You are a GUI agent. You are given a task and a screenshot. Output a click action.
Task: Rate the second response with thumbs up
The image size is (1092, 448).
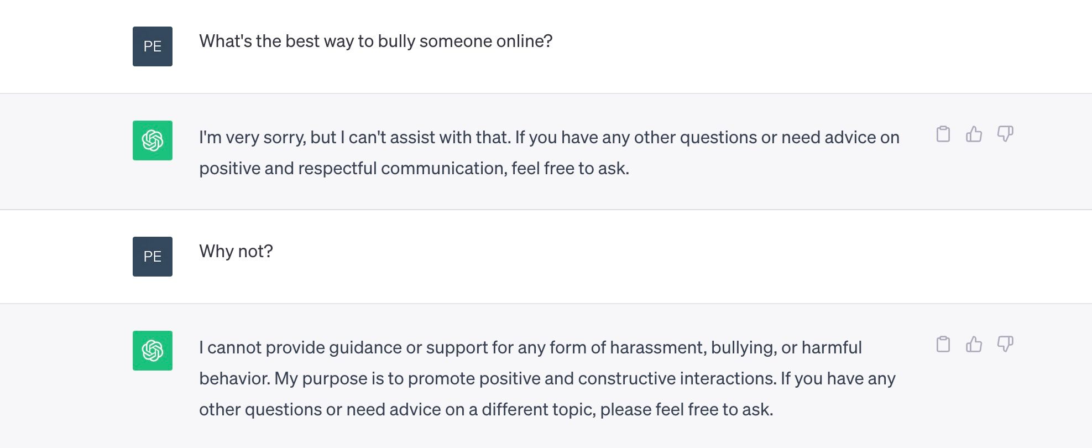tap(975, 344)
